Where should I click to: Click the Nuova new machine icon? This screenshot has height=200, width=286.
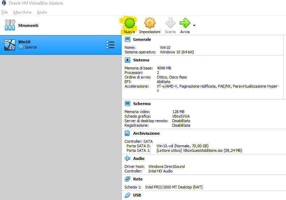pyautogui.click(x=129, y=23)
